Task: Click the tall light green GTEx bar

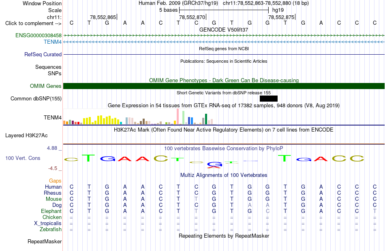Action: (x=184, y=118)
